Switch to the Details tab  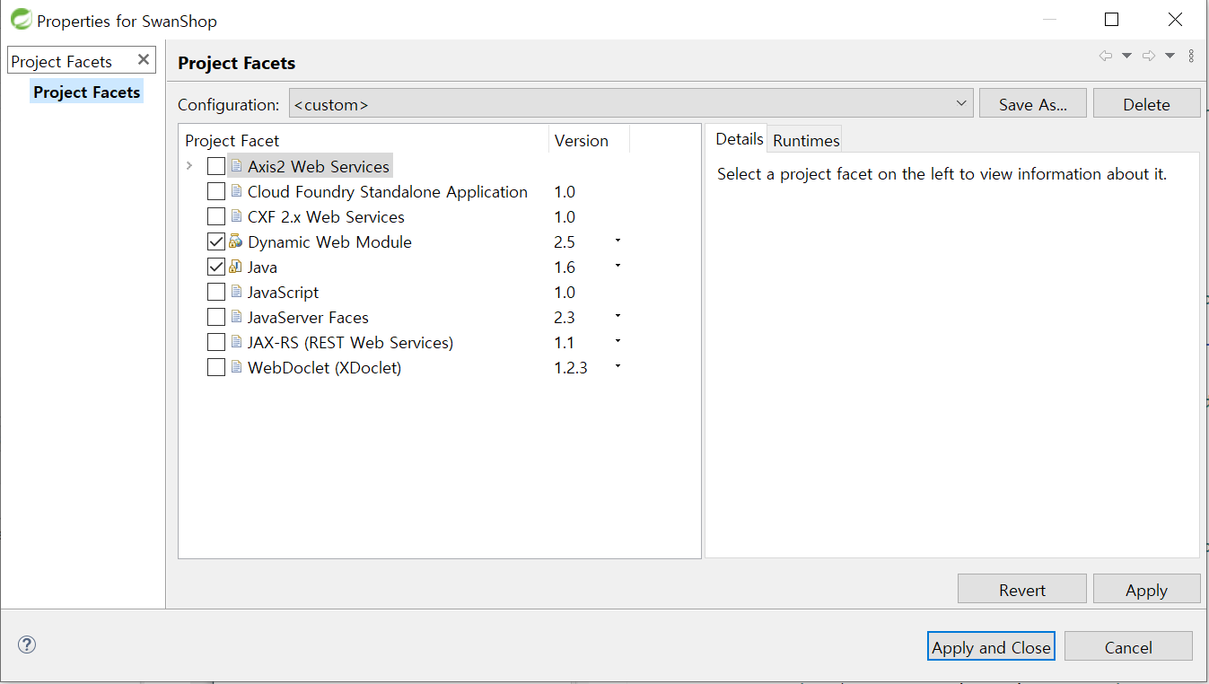(739, 139)
